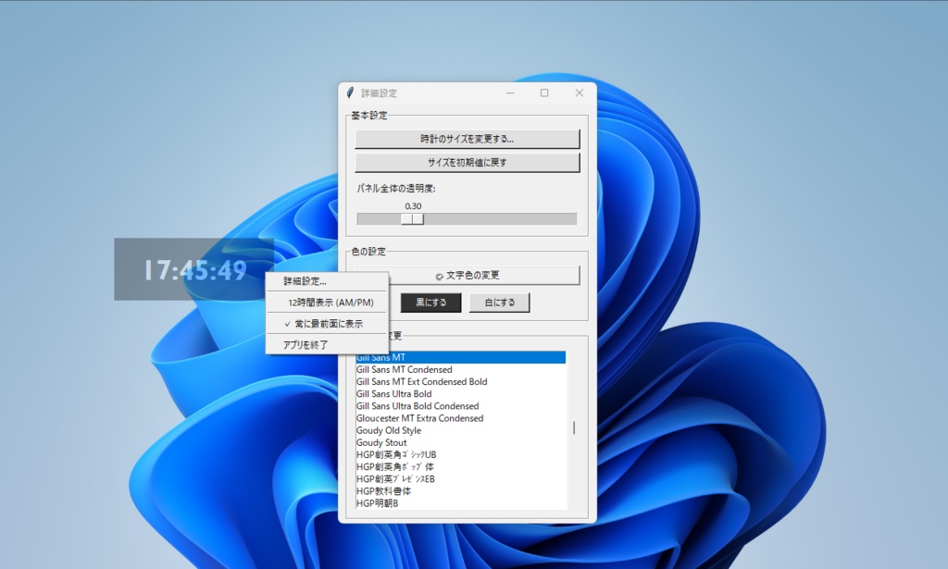Click the font list scrollbar thumb

click(x=574, y=428)
